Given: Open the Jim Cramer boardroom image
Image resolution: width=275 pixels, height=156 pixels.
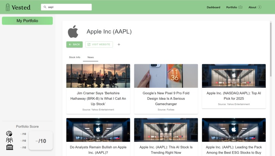Looking at the screenshot, I should tap(98, 76).
